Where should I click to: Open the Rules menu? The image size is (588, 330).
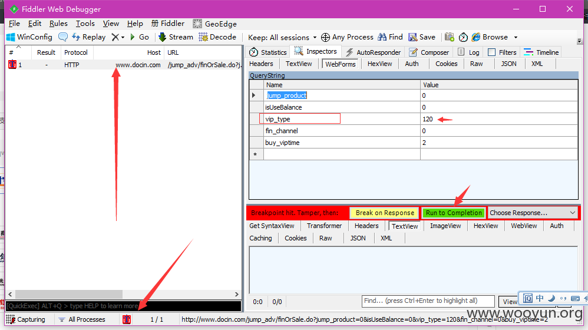[x=58, y=24]
